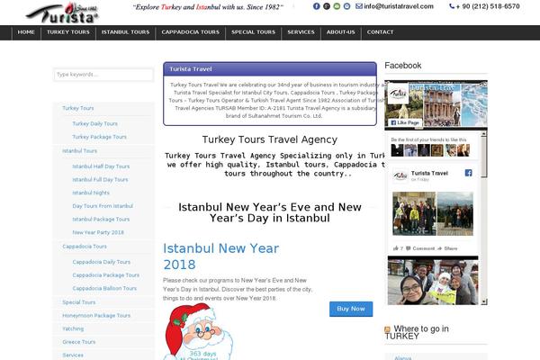Image resolution: width=540 pixels, height=360 pixels.
Task: Click the Buy Now button
Action: 351,309
